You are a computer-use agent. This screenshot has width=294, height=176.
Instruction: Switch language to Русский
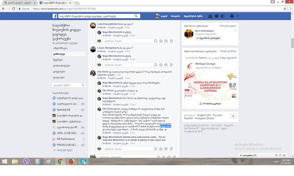(217, 115)
